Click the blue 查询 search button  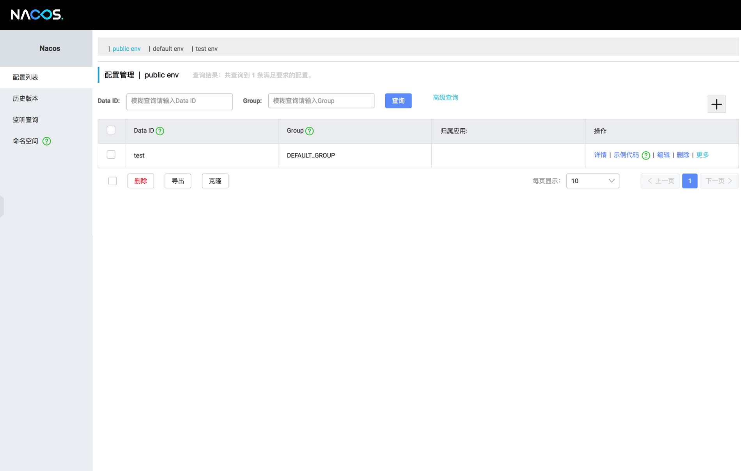tap(398, 101)
